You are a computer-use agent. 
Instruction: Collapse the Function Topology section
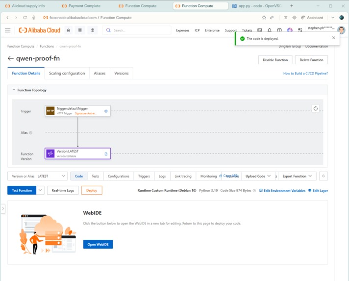(x=14, y=90)
